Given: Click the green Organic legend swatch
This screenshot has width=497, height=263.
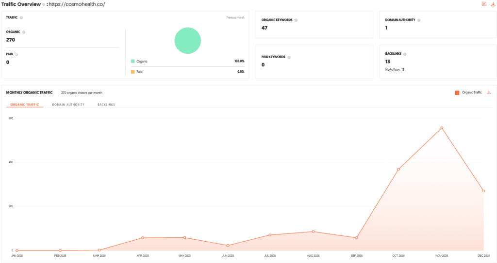Looking at the screenshot, I should [133, 62].
